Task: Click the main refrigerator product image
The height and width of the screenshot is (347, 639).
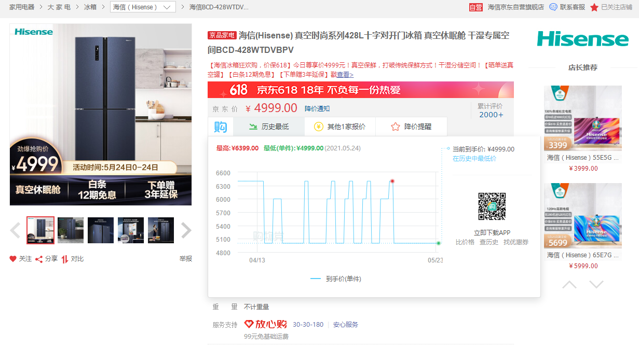Action: click(x=101, y=115)
